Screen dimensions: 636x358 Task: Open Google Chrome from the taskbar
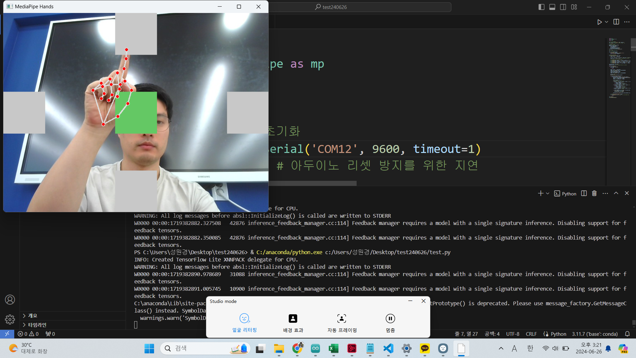click(297, 348)
